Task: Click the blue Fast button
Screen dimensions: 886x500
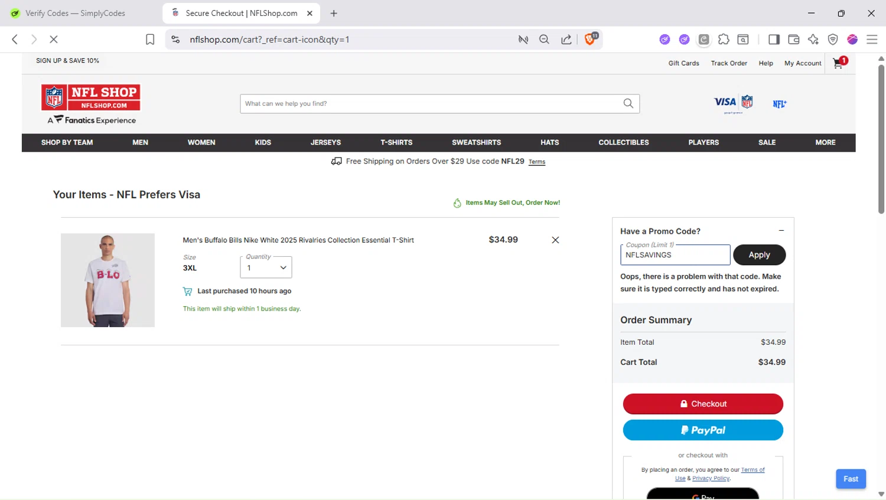Action: point(851,479)
